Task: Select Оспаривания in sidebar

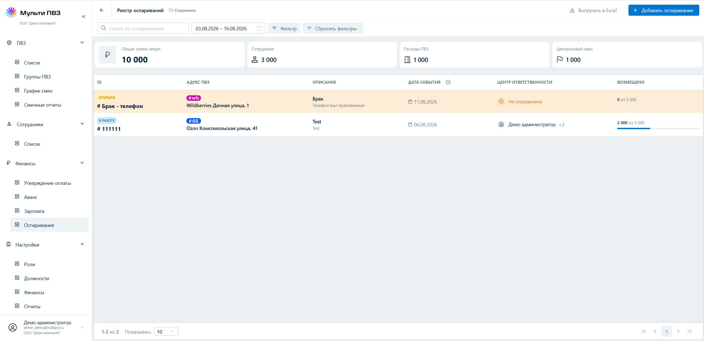Action: pos(50,225)
